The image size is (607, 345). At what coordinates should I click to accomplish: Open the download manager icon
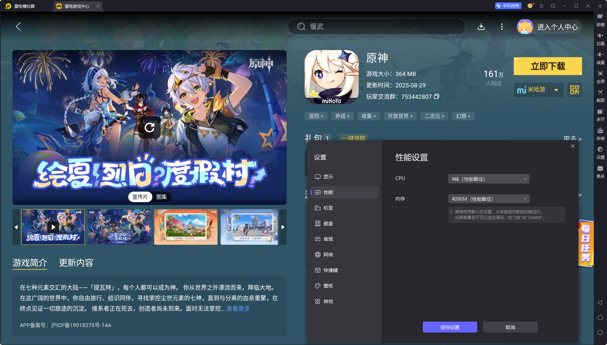click(481, 26)
